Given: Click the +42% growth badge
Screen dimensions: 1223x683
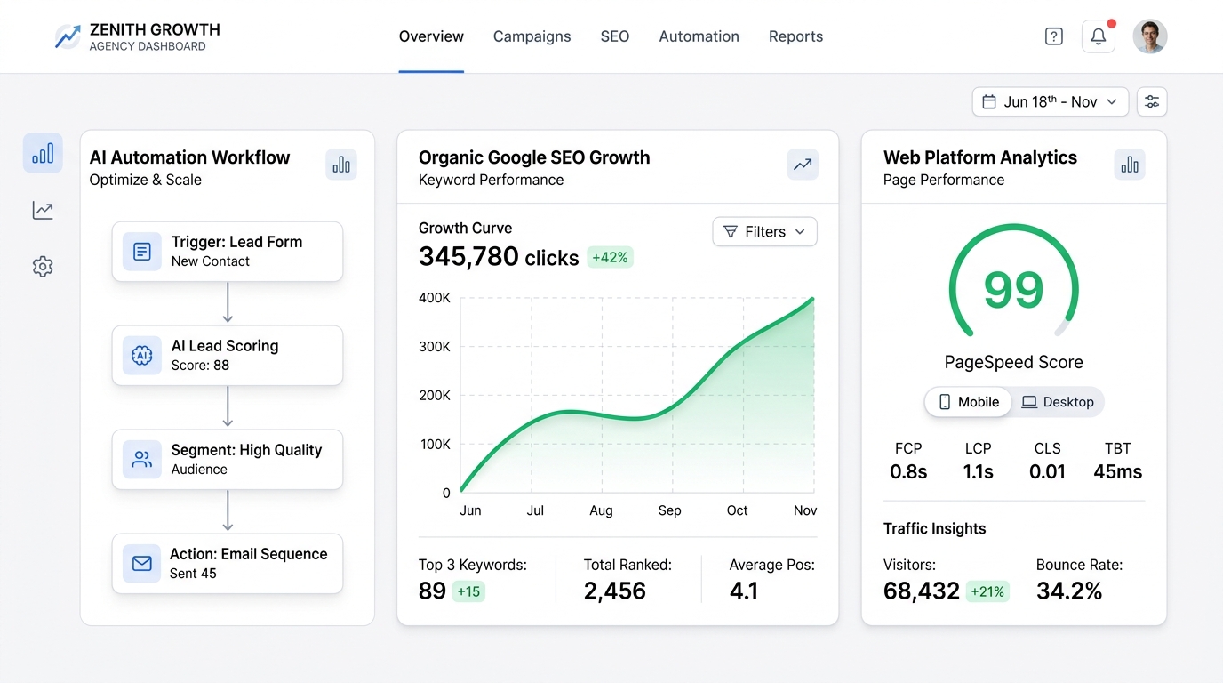Looking at the screenshot, I should click(x=610, y=258).
